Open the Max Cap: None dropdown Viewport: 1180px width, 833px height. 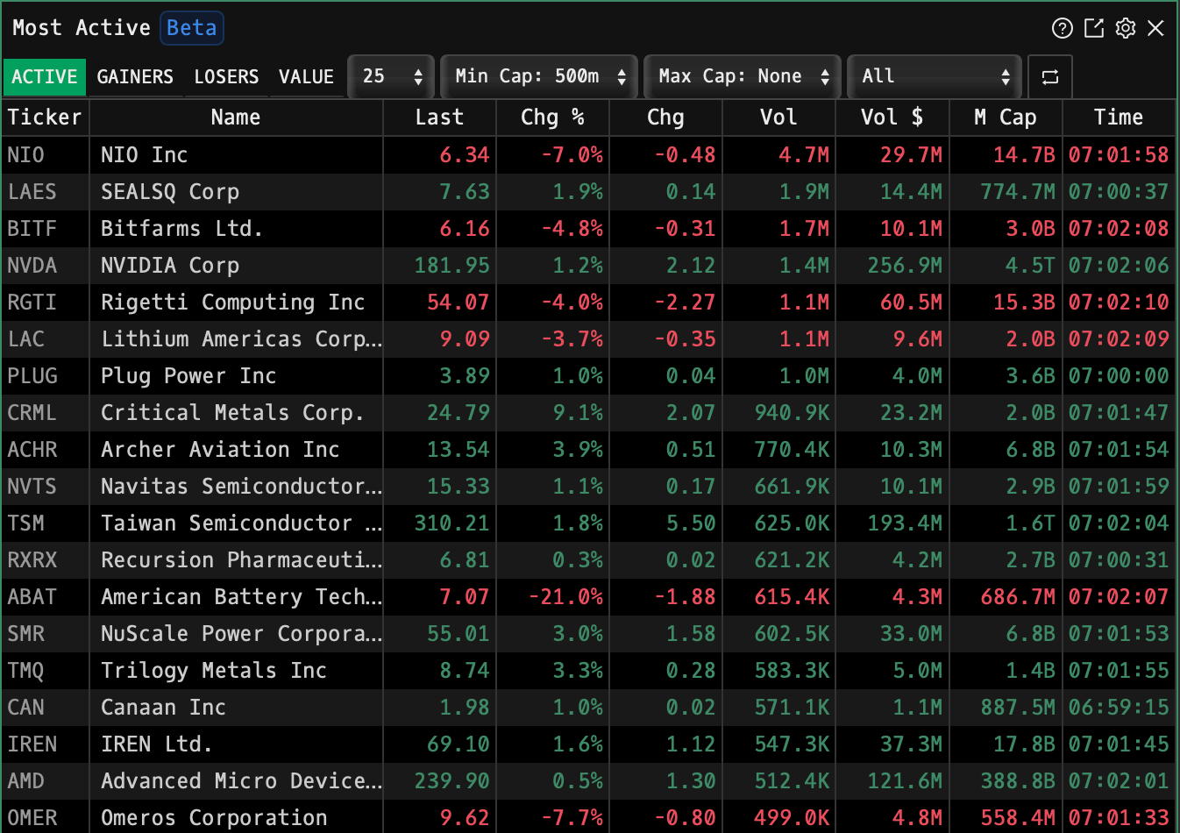point(743,77)
